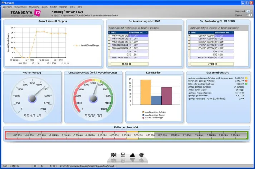Click red status light beside Kosten aller gestriger Aufträge

(x=246, y=81)
